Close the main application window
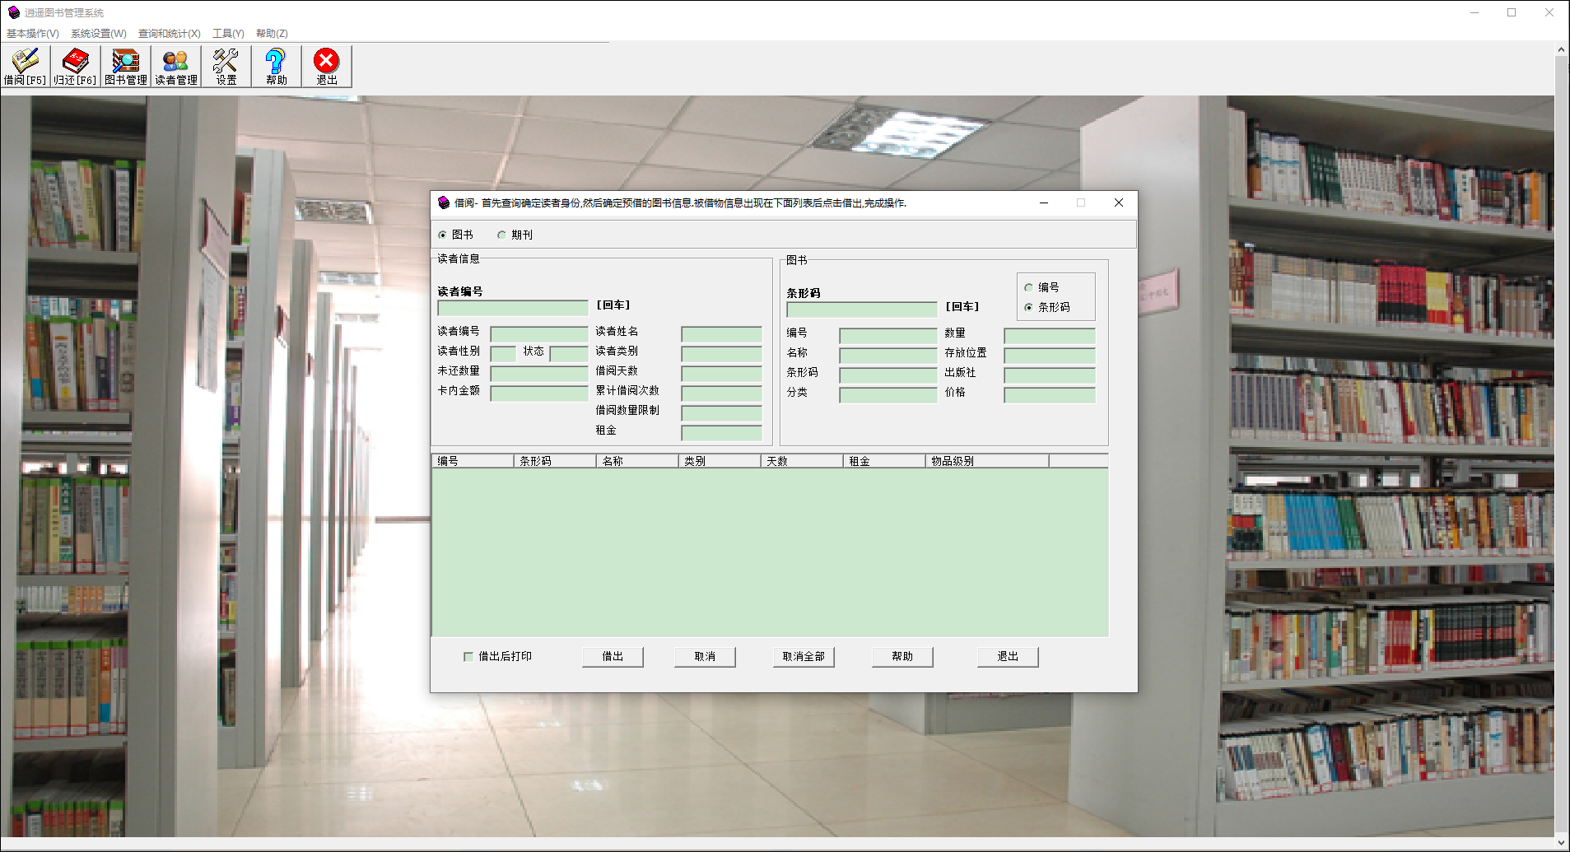 coord(1549,12)
